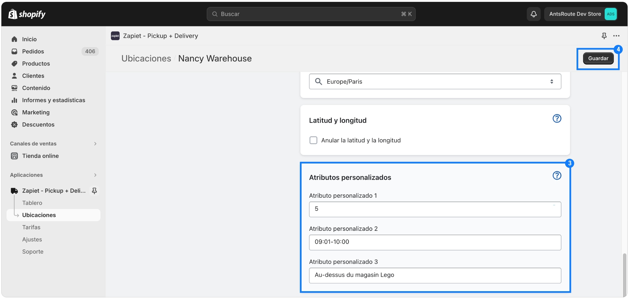Go to Tablero under Zapiet

(32, 203)
